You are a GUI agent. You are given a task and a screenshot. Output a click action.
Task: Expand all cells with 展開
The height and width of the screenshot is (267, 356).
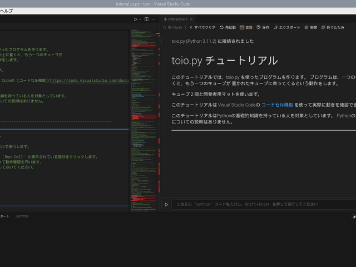pos(311,27)
